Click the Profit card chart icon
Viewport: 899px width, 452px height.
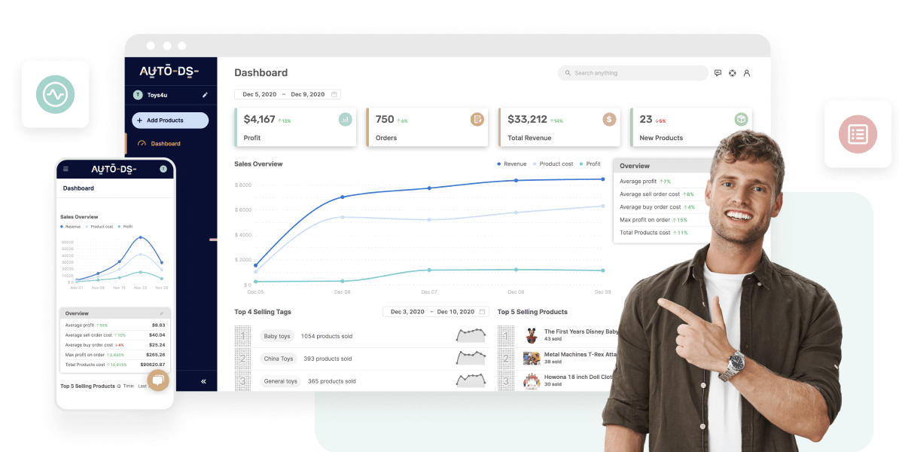[346, 119]
